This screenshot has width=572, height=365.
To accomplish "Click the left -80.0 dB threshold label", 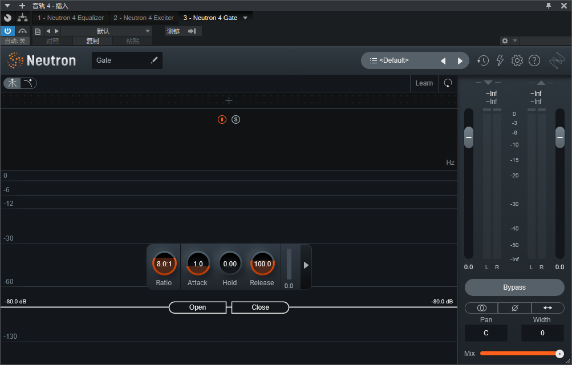I will pos(15,302).
